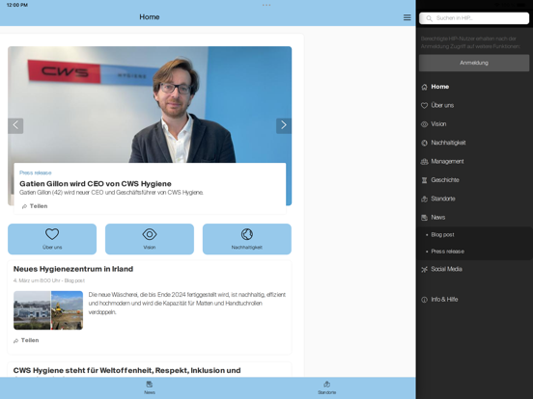Open Vision label in side menu

(x=438, y=124)
